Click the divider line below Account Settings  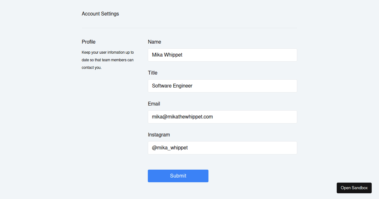point(189,28)
